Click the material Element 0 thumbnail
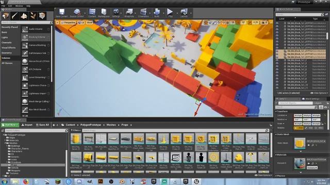Image resolution: width=330 pixels, height=185 pixels. tap(300, 163)
